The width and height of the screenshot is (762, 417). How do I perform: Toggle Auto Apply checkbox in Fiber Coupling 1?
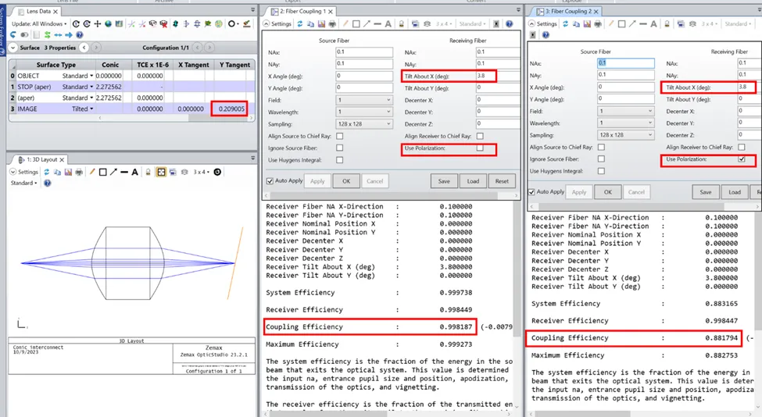click(270, 181)
